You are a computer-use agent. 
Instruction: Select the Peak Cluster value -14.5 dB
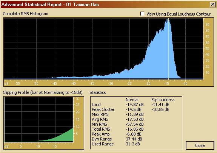click(x=134, y=109)
